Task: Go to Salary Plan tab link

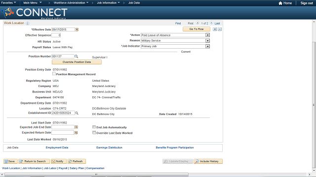Action: pos(77,168)
